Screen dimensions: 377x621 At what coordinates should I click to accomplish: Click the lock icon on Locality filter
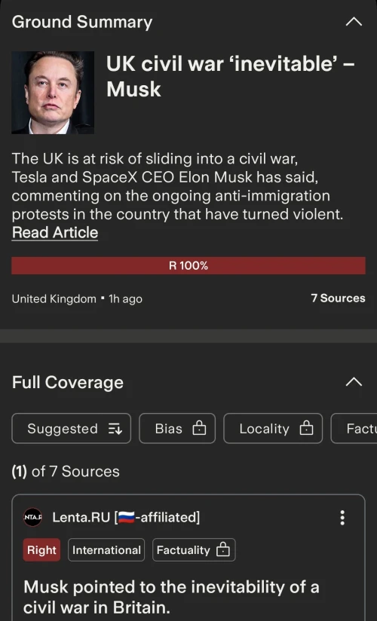click(306, 428)
